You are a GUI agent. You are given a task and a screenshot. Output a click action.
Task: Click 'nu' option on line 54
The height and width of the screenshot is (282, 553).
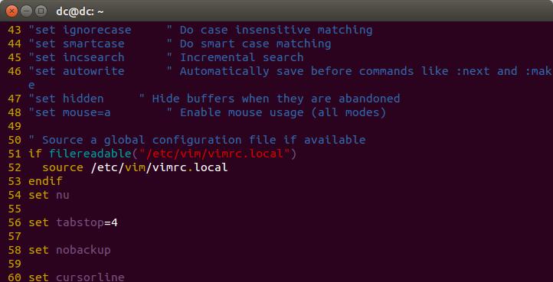click(x=63, y=195)
